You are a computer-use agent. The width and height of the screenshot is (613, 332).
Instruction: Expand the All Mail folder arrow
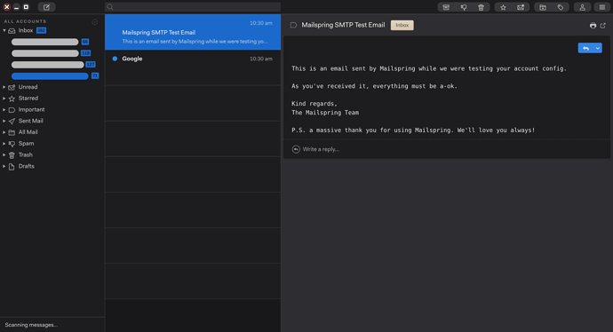pyautogui.click(x=4, y=132)
